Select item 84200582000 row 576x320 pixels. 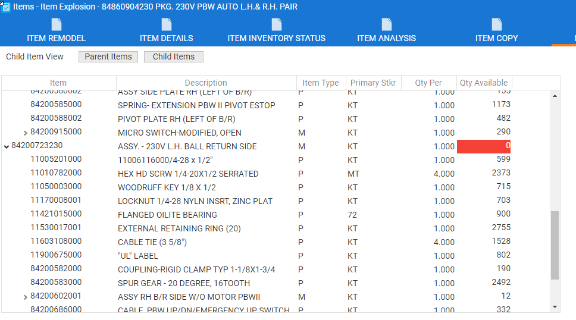pyautogui.click(x=56, y=269)
